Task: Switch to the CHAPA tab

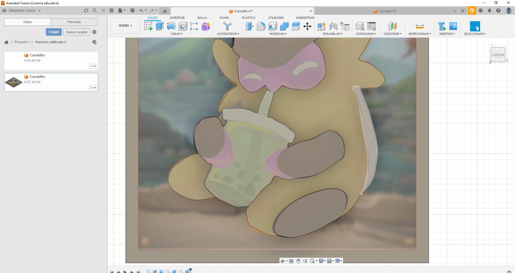Action: 224,18
